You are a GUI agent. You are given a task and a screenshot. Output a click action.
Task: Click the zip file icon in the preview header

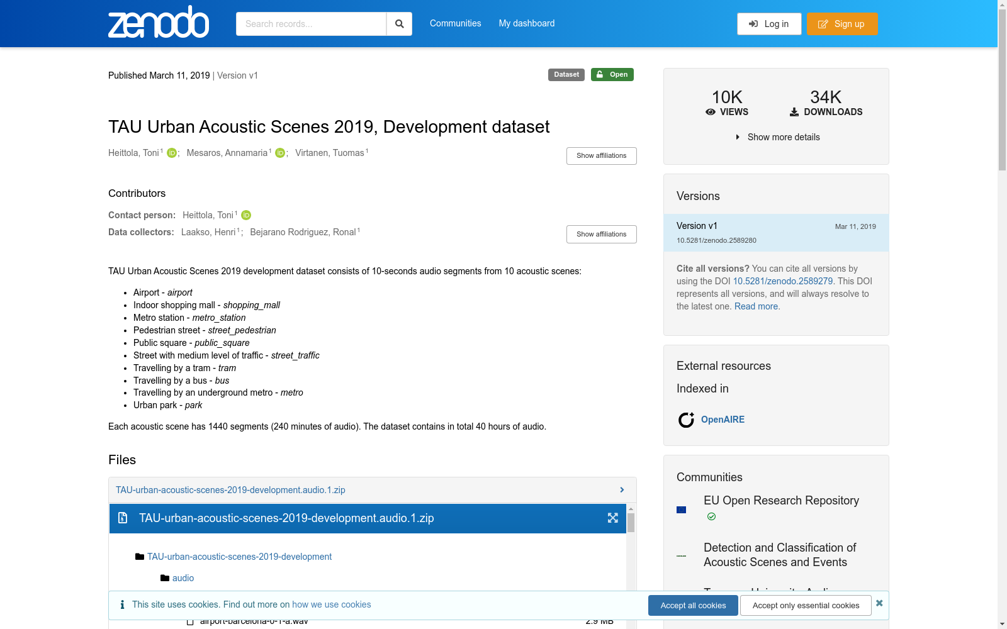123,518
